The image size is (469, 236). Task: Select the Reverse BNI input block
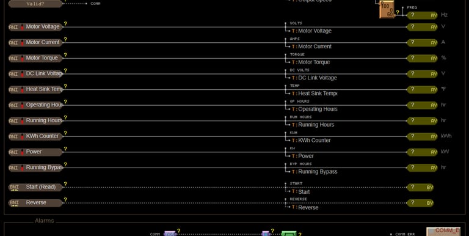tap(35, 203)
